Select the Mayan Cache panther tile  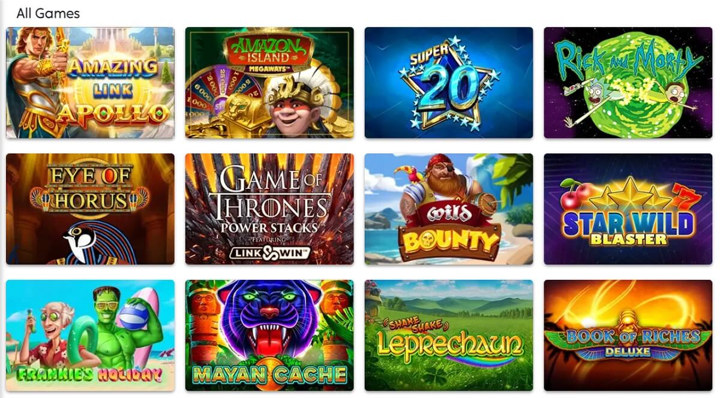(269, 335)
